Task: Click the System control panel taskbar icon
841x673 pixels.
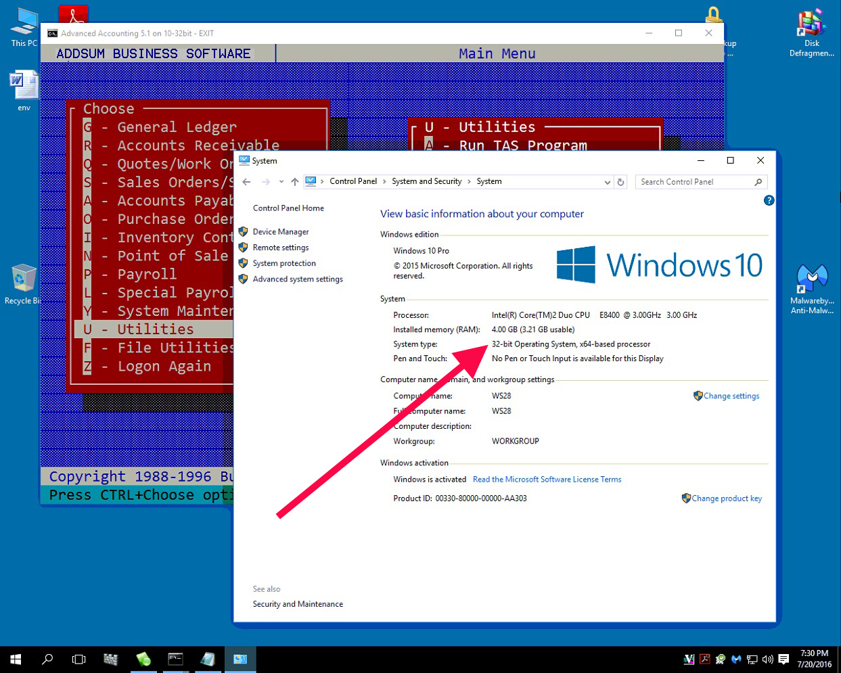Action: point(240,659)
